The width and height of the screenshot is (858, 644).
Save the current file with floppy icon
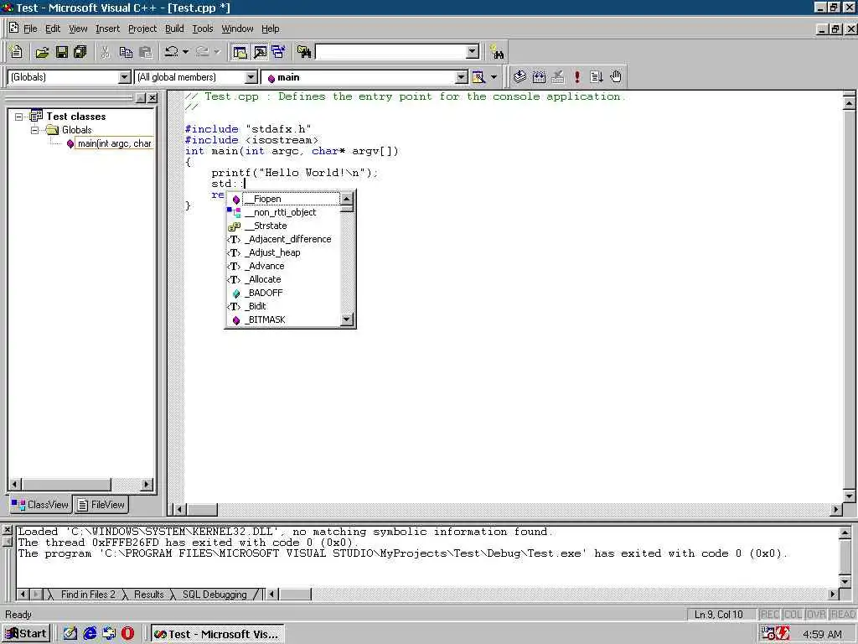coord(61,52)
